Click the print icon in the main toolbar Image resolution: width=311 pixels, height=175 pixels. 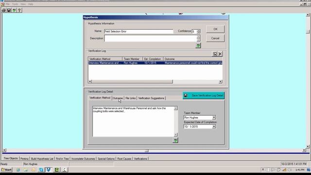point(4,10)
